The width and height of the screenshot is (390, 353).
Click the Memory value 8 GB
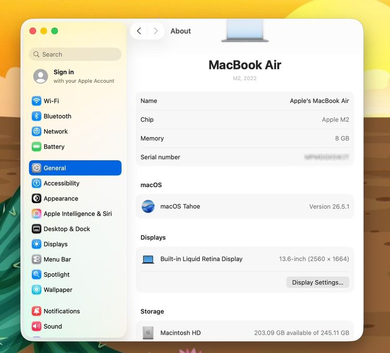pyautogui.click(x=342, y=138)
